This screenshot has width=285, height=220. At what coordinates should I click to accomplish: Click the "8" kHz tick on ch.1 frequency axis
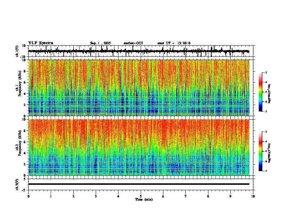pos(25,71)
